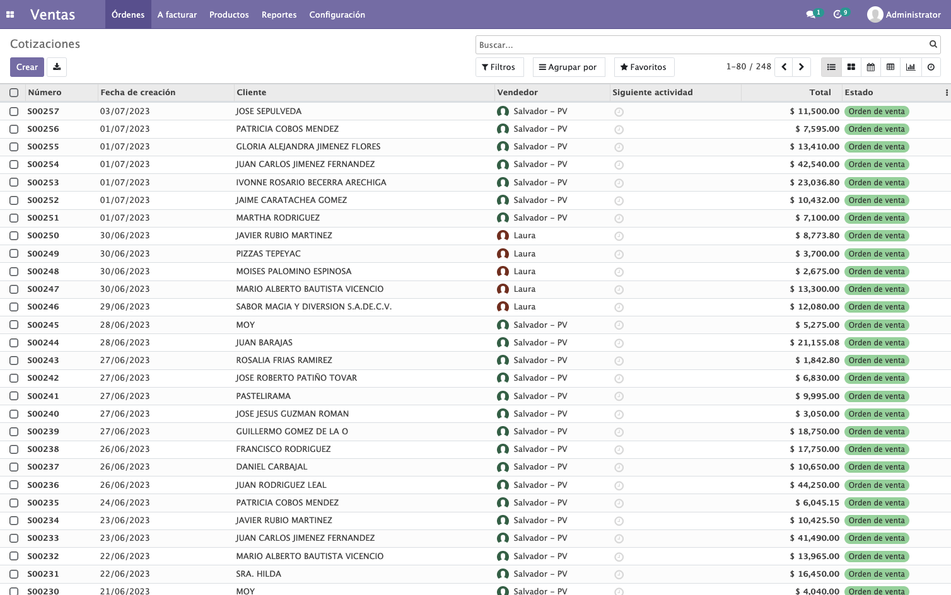Switch to pivot table view
Image resolution: width=951 pixels, height=595 pixels.
[x=890, y=67]
